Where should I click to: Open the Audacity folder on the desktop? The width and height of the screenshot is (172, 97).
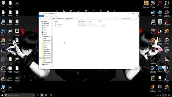coord(10,13)
